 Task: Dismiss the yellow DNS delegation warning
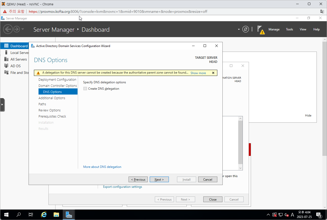point(213,73)
